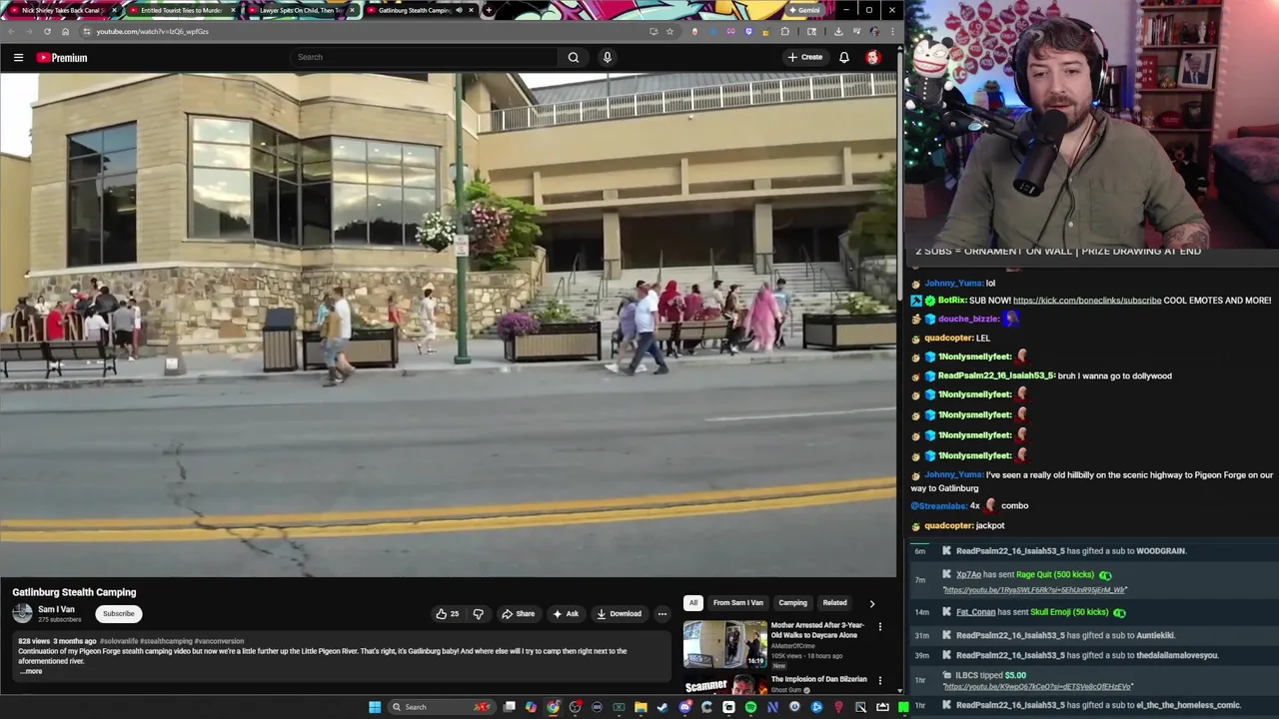Viewport: 1279px width, 719px height.
Task: Expand the description with ...more
Action: tap(31, 671)
